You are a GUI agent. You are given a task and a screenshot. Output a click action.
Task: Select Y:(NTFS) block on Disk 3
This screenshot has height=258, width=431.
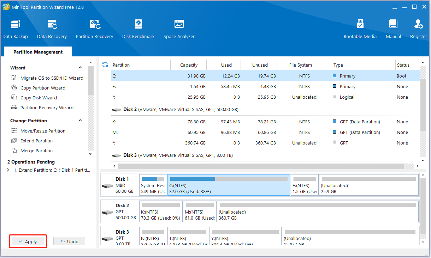pyautogui.click(x=246, y=236)
